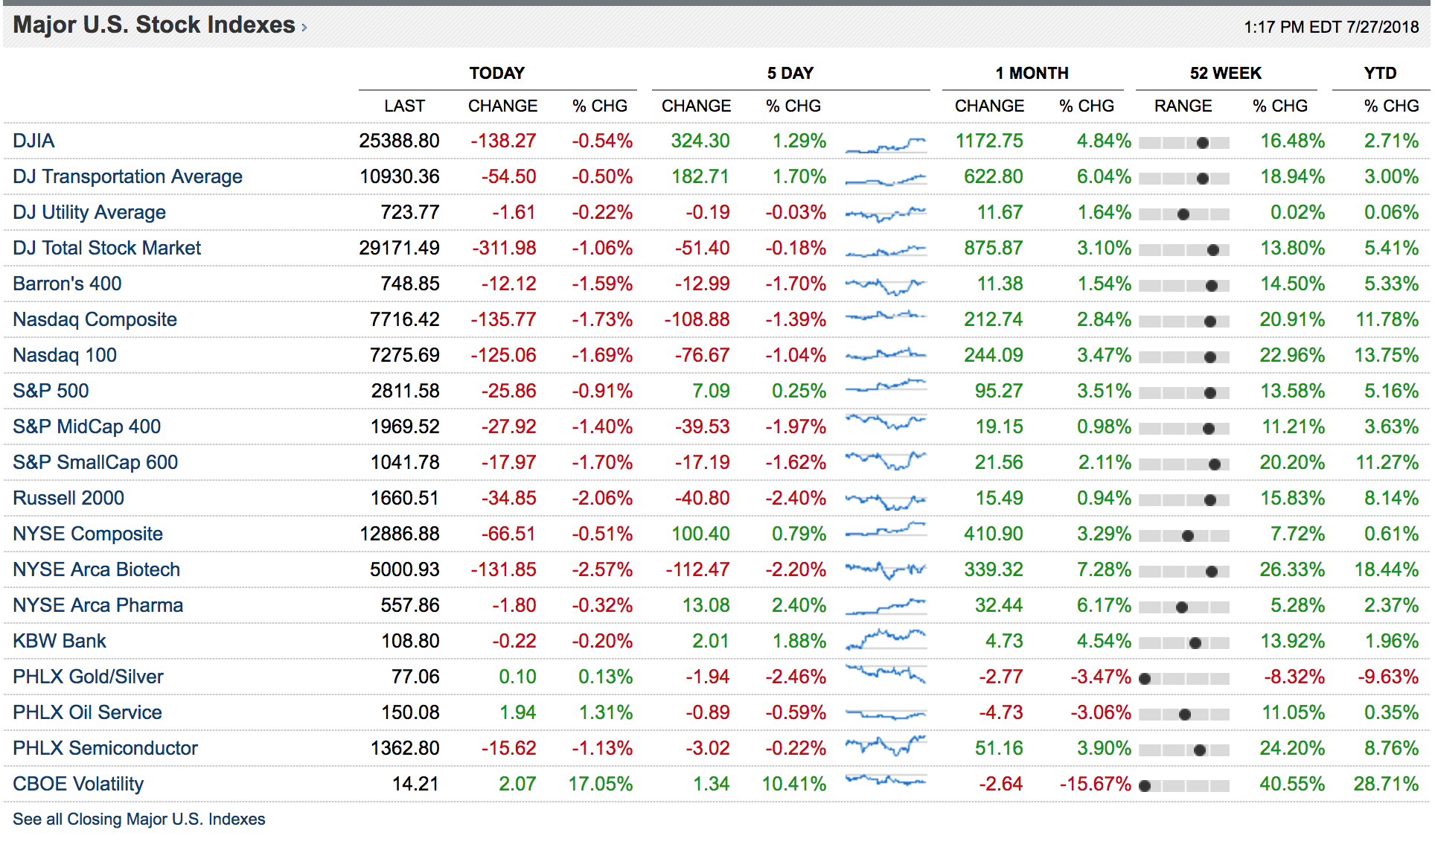Click the NYSE Arca Pharma 52-week range indicator
This screenshot has height=856, width=1435.
[x=1184, y=607]
